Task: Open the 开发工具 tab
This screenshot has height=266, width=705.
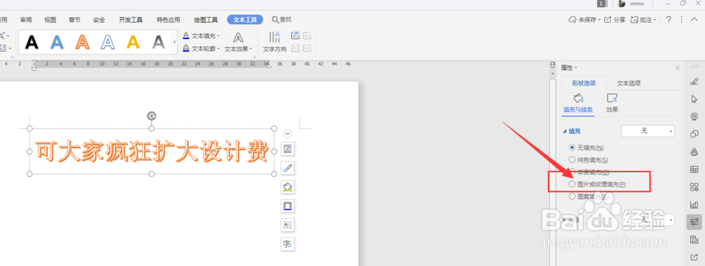Action: [x=131, y=20]
